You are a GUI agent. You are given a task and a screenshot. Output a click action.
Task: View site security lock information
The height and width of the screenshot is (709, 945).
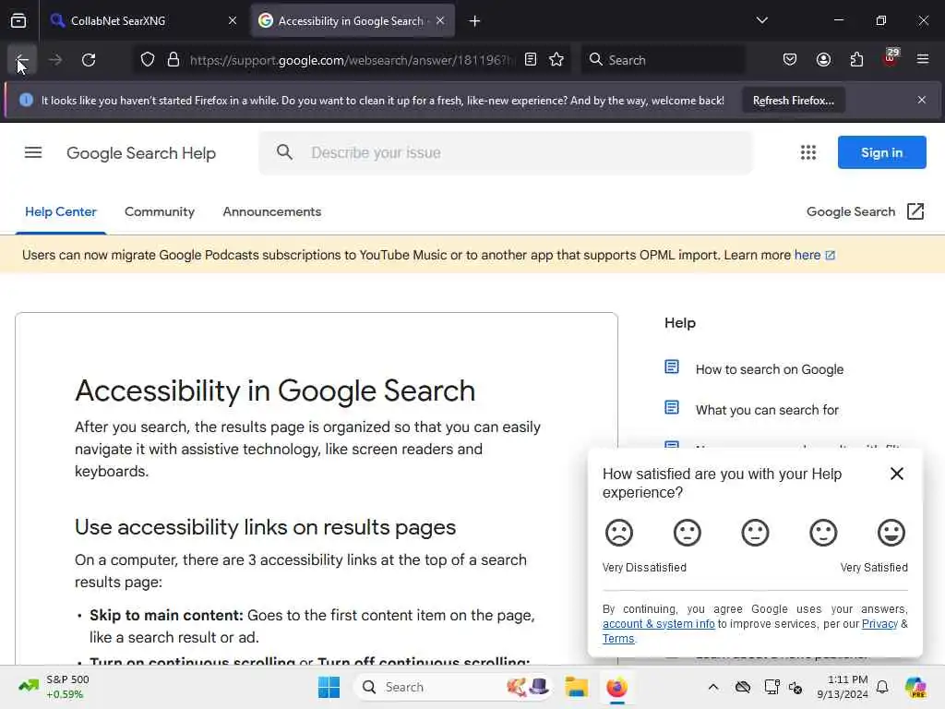pos(173,60)
